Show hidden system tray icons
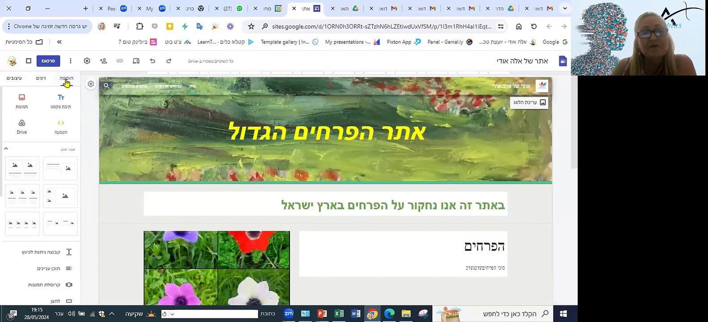Screen dimensions: 708x322 click(x=112, y=314)
